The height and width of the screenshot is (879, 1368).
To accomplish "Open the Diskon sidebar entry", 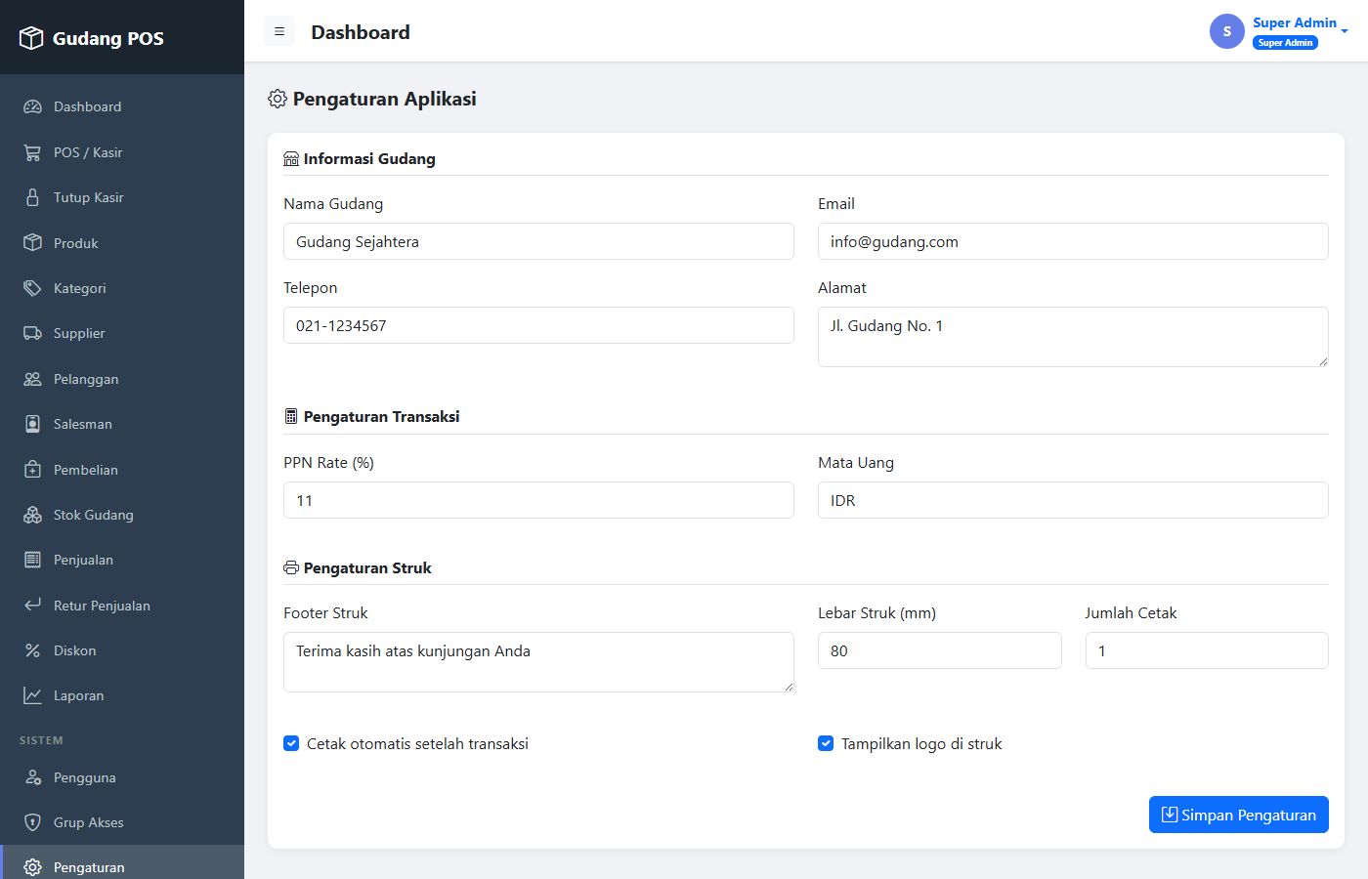I will [x=122, y=650].
